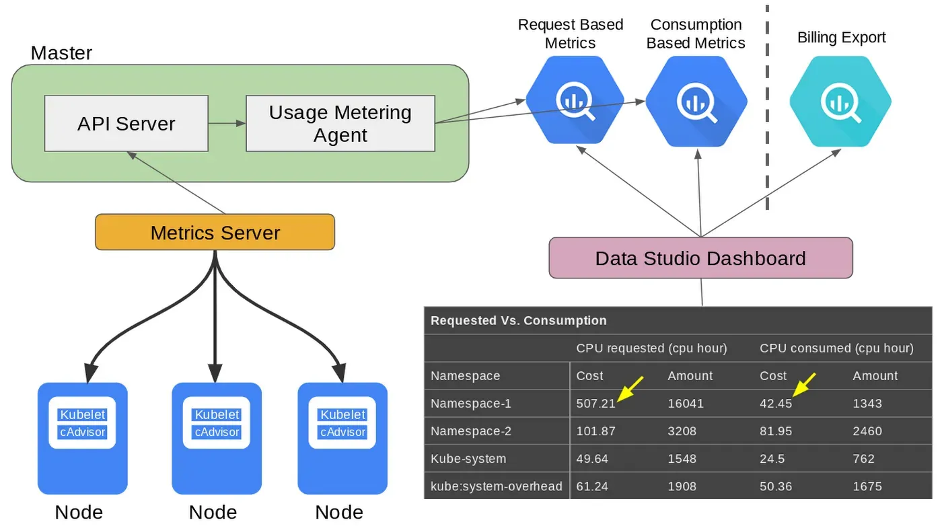
Task: Click the Namespace-2 row label
Action: [471, 431]
